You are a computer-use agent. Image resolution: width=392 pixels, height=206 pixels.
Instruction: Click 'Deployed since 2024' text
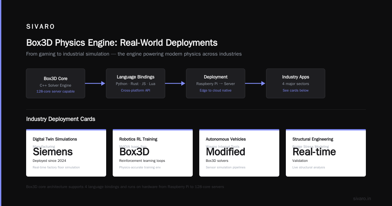[49, 161]
